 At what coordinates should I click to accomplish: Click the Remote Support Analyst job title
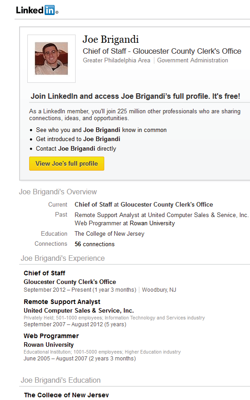click(x=62, y=302)
